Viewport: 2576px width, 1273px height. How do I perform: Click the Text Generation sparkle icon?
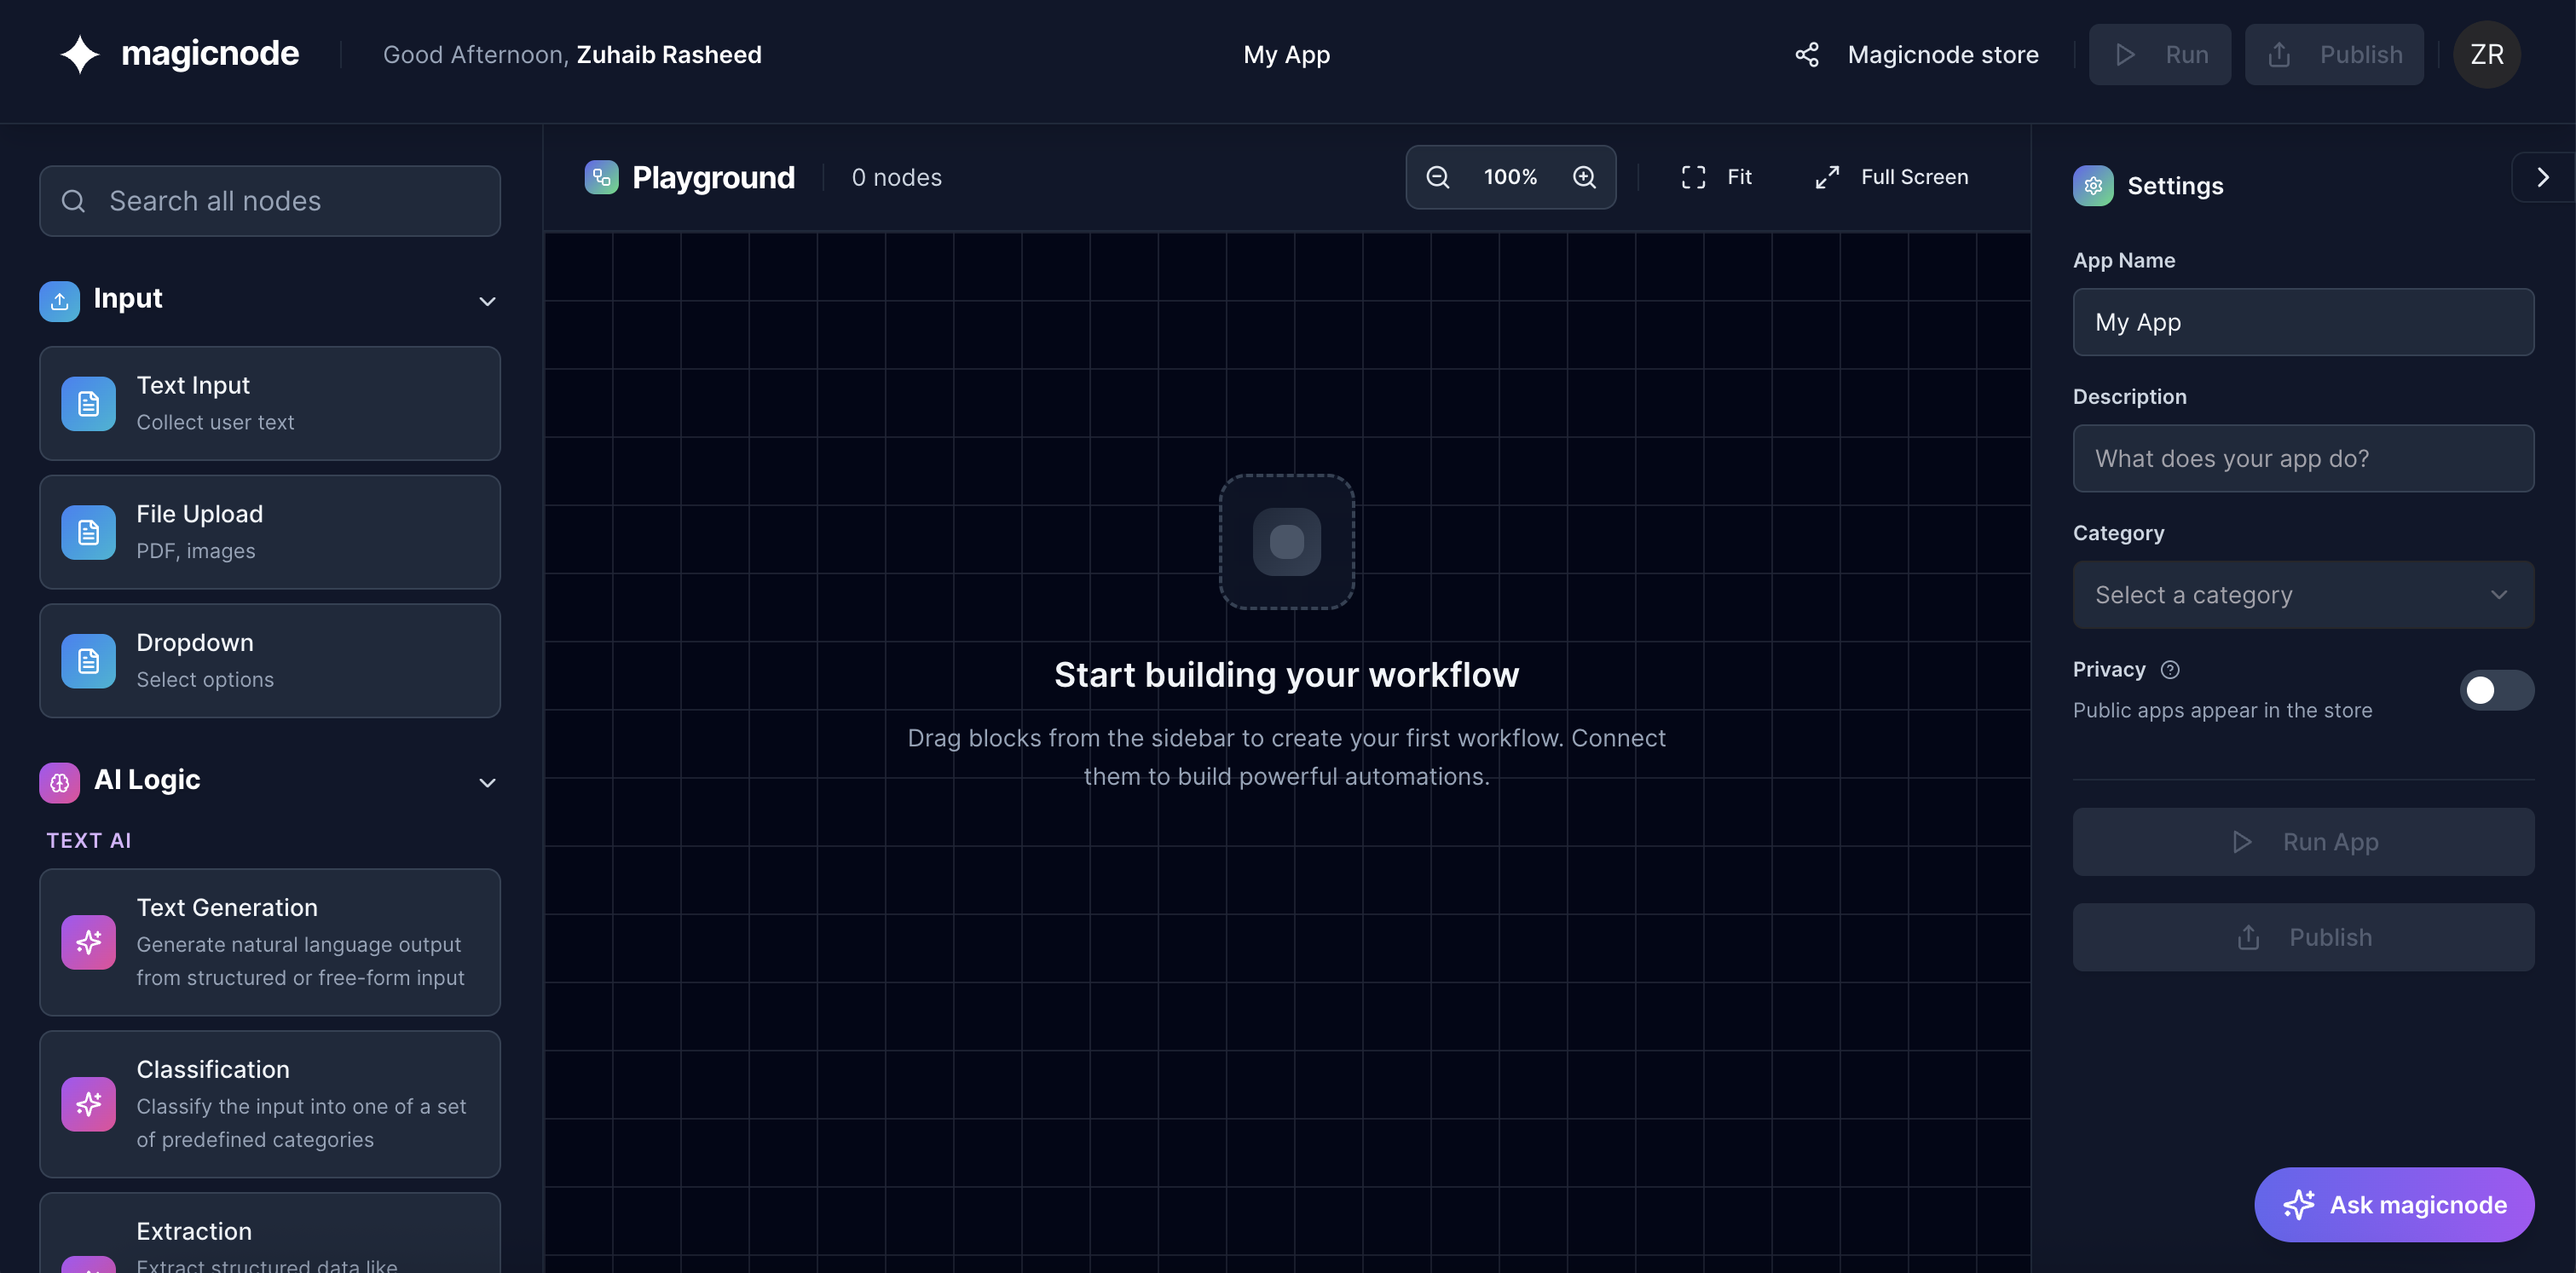point(89,942)
